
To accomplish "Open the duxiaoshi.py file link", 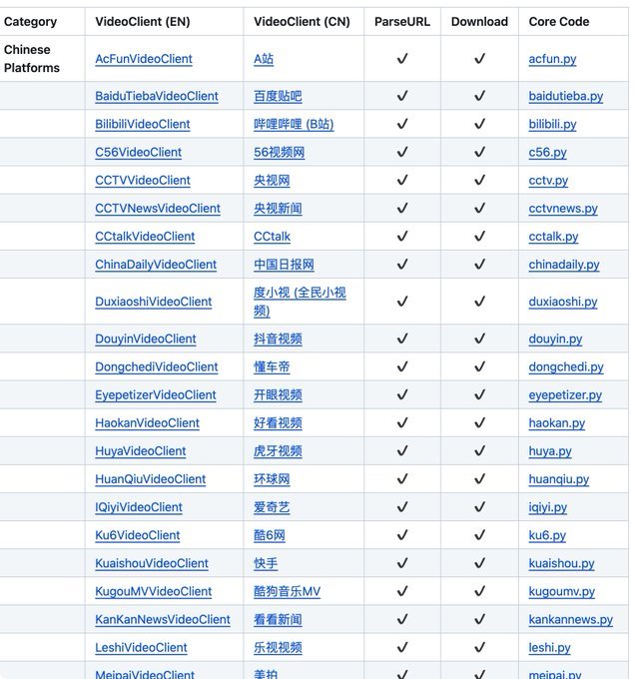I will coord(563,302).
